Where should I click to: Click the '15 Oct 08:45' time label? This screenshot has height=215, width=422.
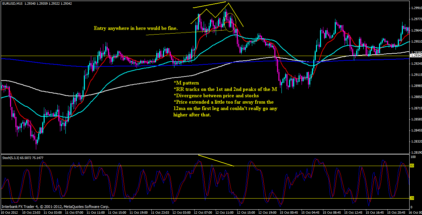point(332,212)
